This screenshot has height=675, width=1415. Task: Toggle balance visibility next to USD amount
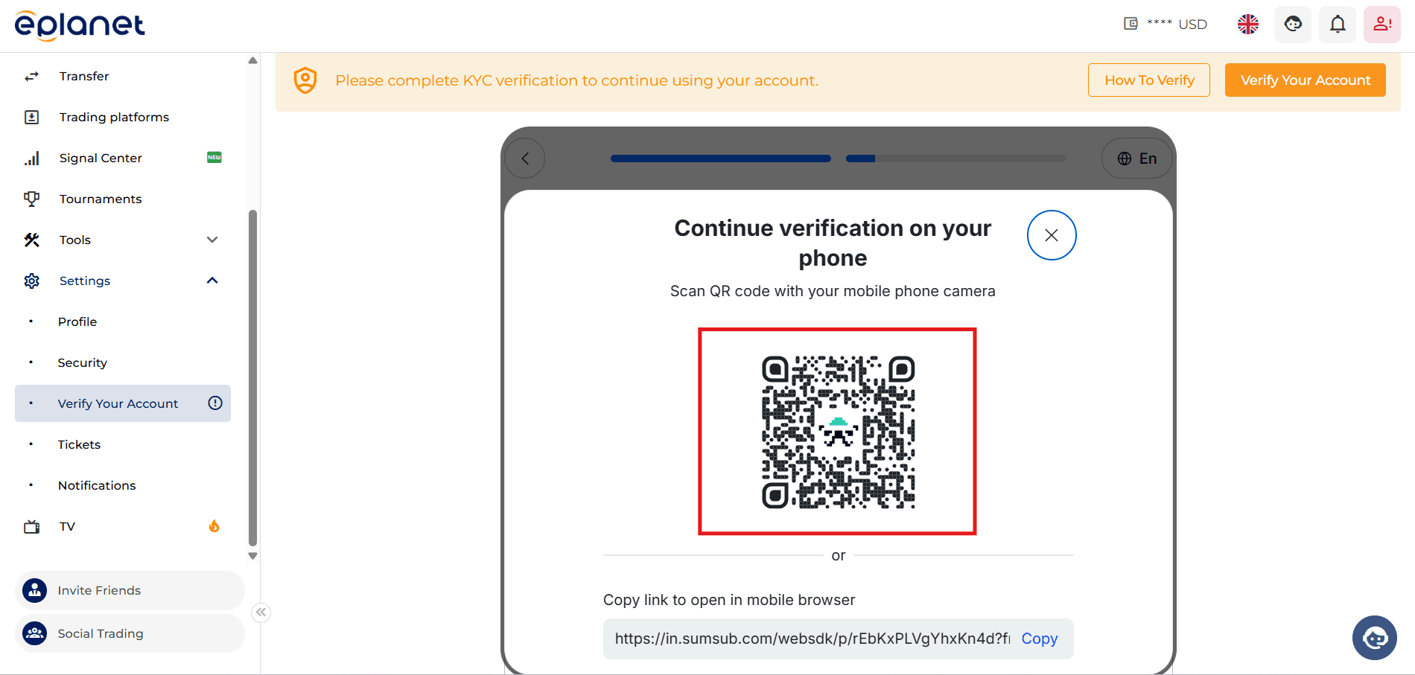[1131, 23]
